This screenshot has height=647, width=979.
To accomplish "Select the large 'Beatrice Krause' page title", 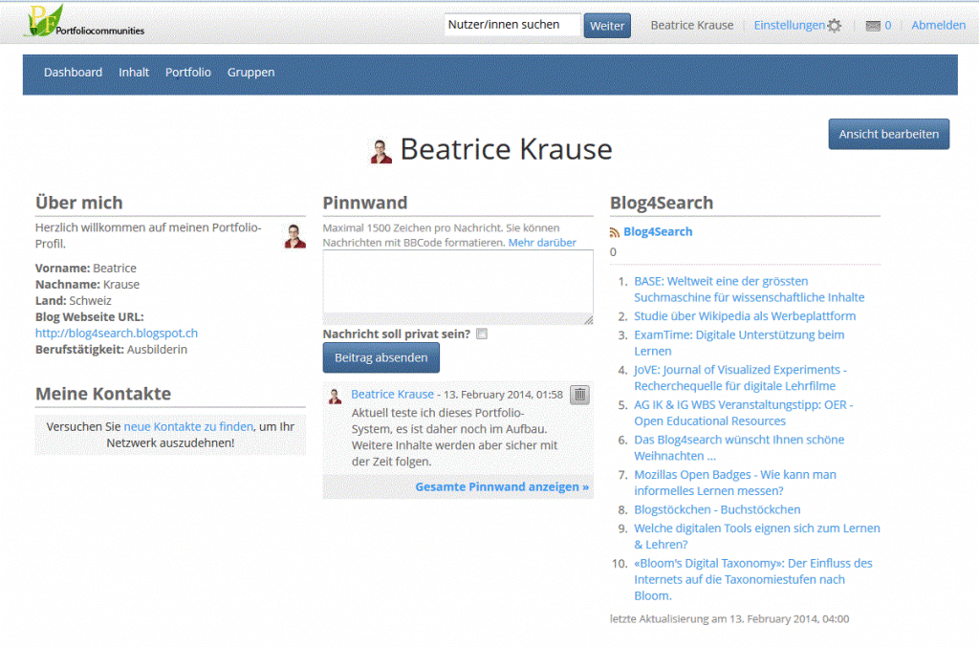I will (x=507, y=149).
